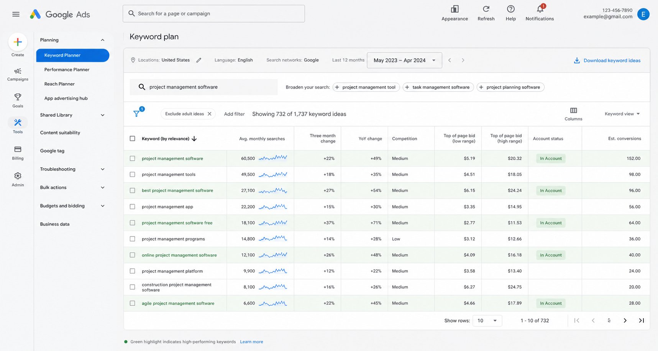
Task: Open Performance Planner
Action: pos(67,69)
